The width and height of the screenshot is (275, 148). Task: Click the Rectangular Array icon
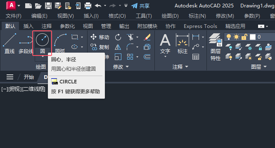[x=130, y=57]
